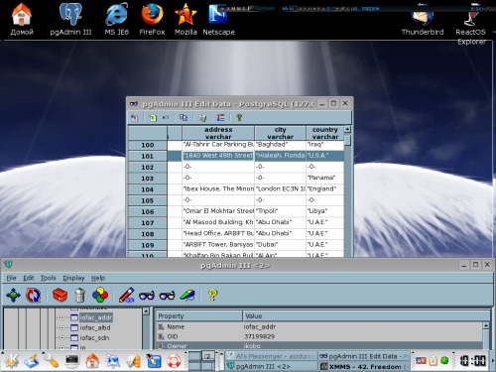Click first View Data glasses icon
The image size is (496, 372).
coord(147,296)
